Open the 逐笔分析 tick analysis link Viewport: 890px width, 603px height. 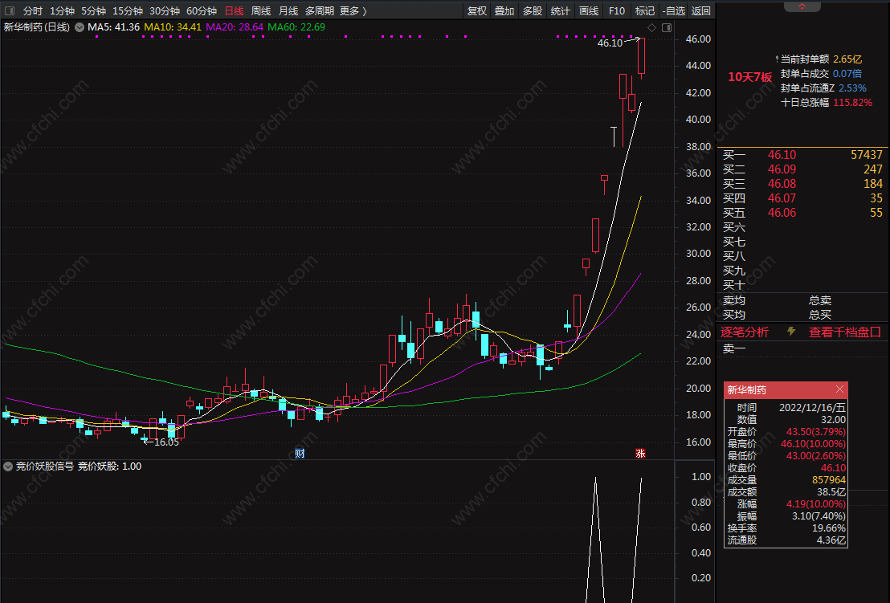click(745, 332)
